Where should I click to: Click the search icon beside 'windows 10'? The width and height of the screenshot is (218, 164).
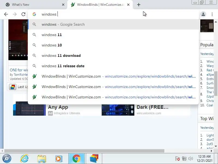(34, 45)
